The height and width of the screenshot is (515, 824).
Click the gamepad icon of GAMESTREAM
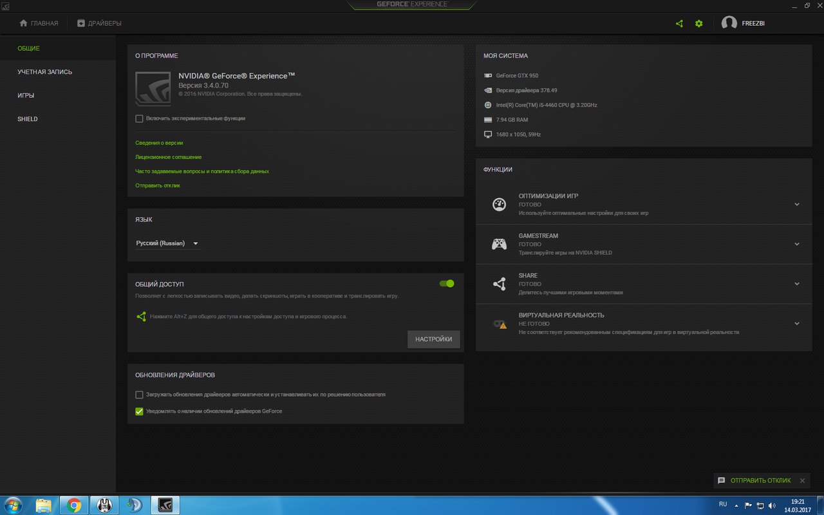click(499, 244)
